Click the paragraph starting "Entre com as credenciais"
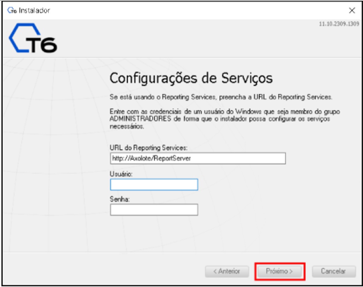The height and width of the screenshot is (287, 363). point(225,119)
